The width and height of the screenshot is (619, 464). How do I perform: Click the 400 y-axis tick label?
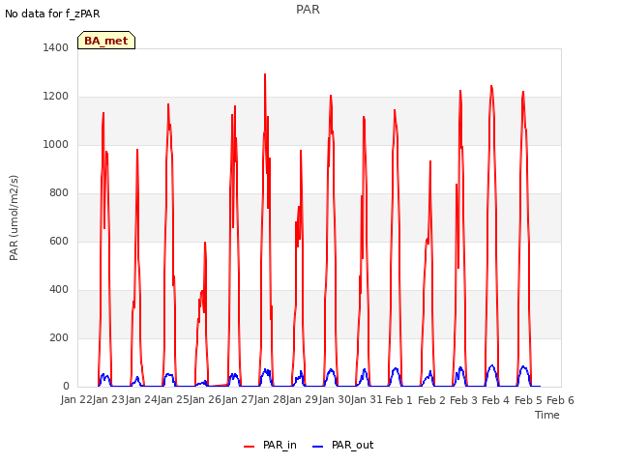coord(59,290)
